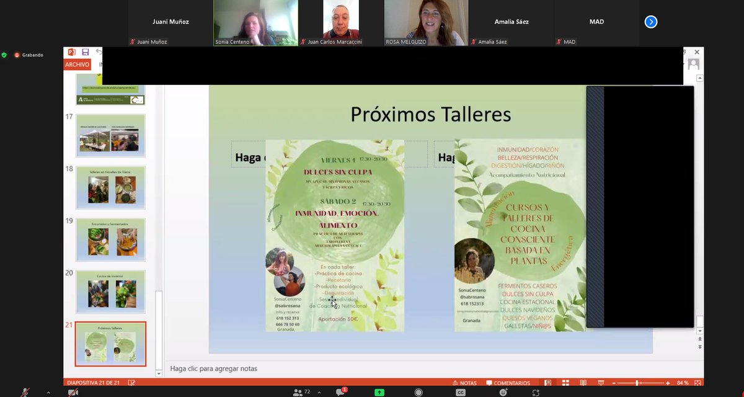Select Juan Carlos Marcaccini video tile

pyautogui.click(x=341, y=23)
